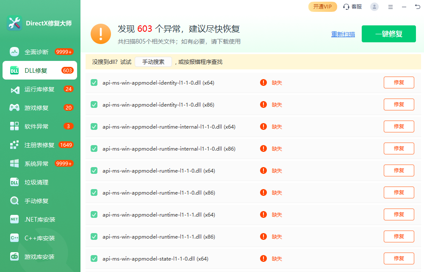Click the 游戏修复 gamepad icon

[x=14, y=108]
